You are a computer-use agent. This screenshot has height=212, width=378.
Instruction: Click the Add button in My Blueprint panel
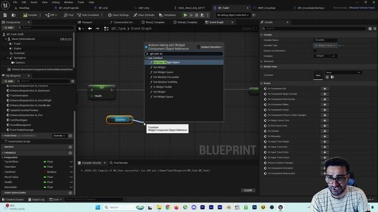(9, 81)
